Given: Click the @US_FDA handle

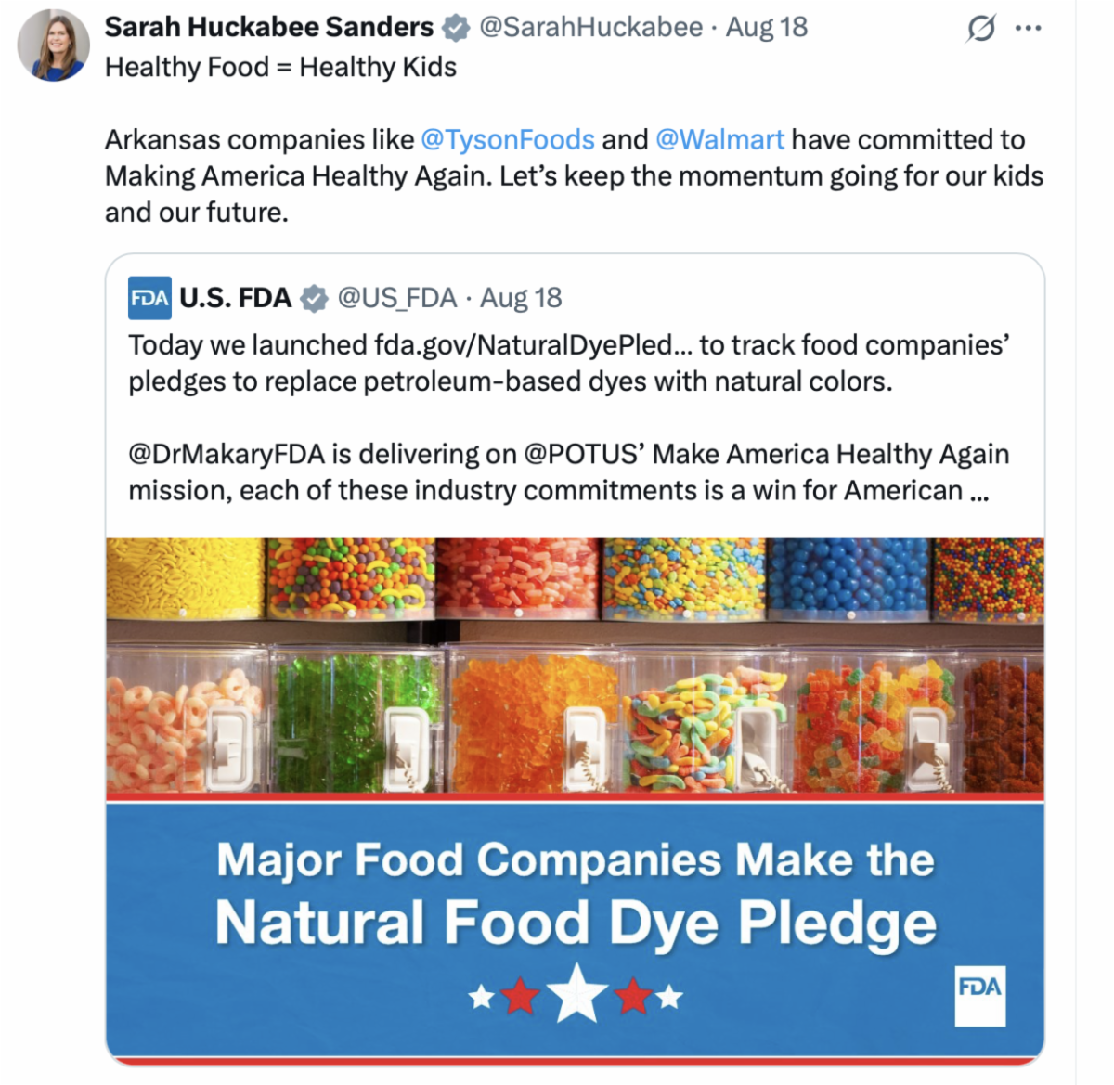Looking at the screenshot, I should pyautogui.click(x=397, y=298).
